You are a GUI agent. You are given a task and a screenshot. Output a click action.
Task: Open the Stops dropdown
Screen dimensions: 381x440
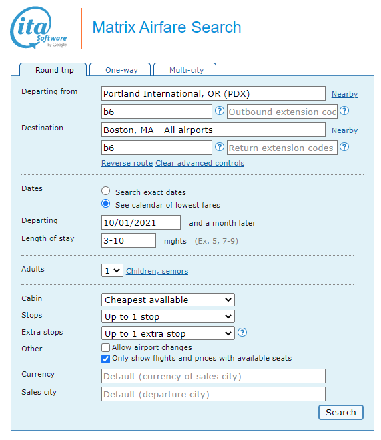pos(168,316)
